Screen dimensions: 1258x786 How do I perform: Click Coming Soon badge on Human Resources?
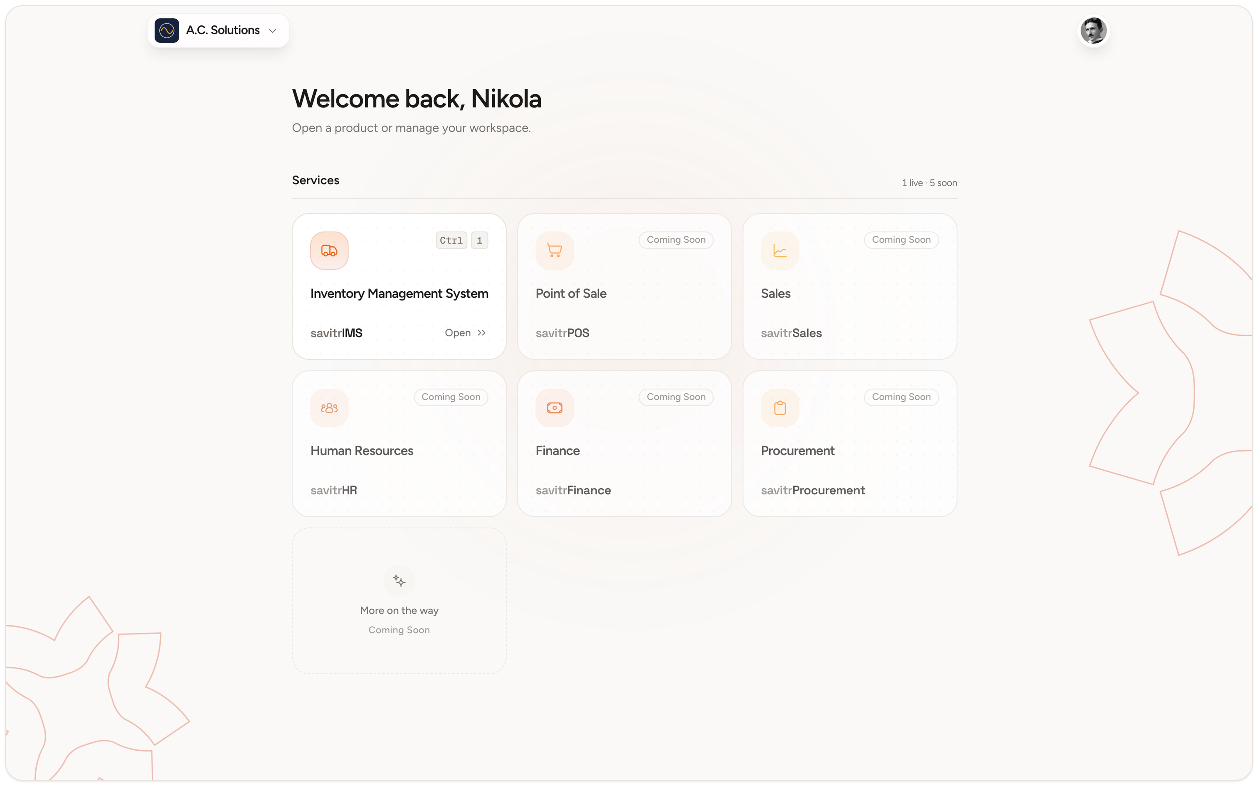451,396
